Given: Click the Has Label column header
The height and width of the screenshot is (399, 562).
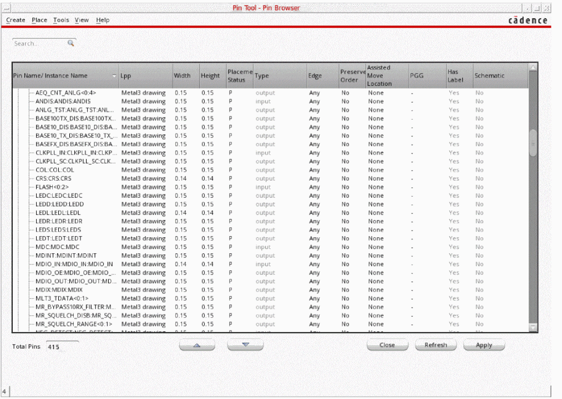Looking at the screenshot, I should [x=460, y=75].
